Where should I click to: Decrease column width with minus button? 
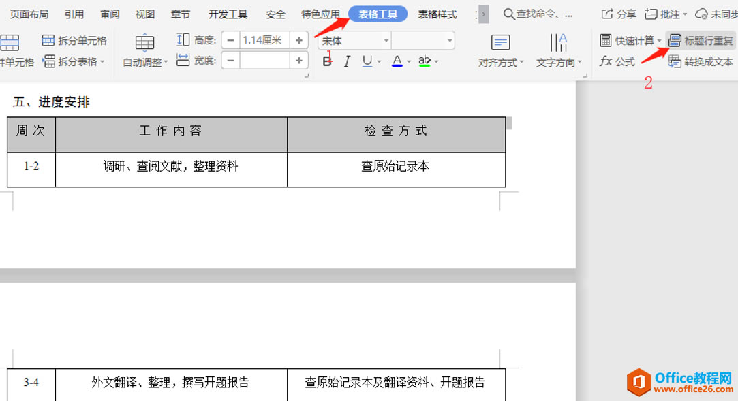pos(230,60)
